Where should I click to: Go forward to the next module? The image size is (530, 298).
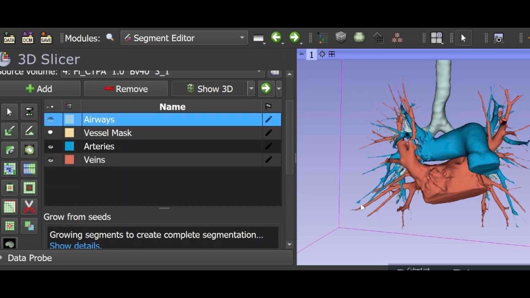[x=294, y=38]
